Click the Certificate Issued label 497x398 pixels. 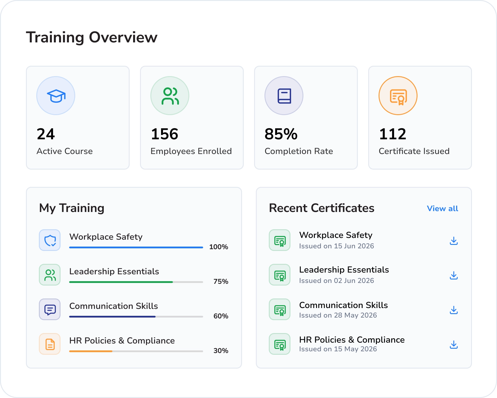[x=414, y=151]
